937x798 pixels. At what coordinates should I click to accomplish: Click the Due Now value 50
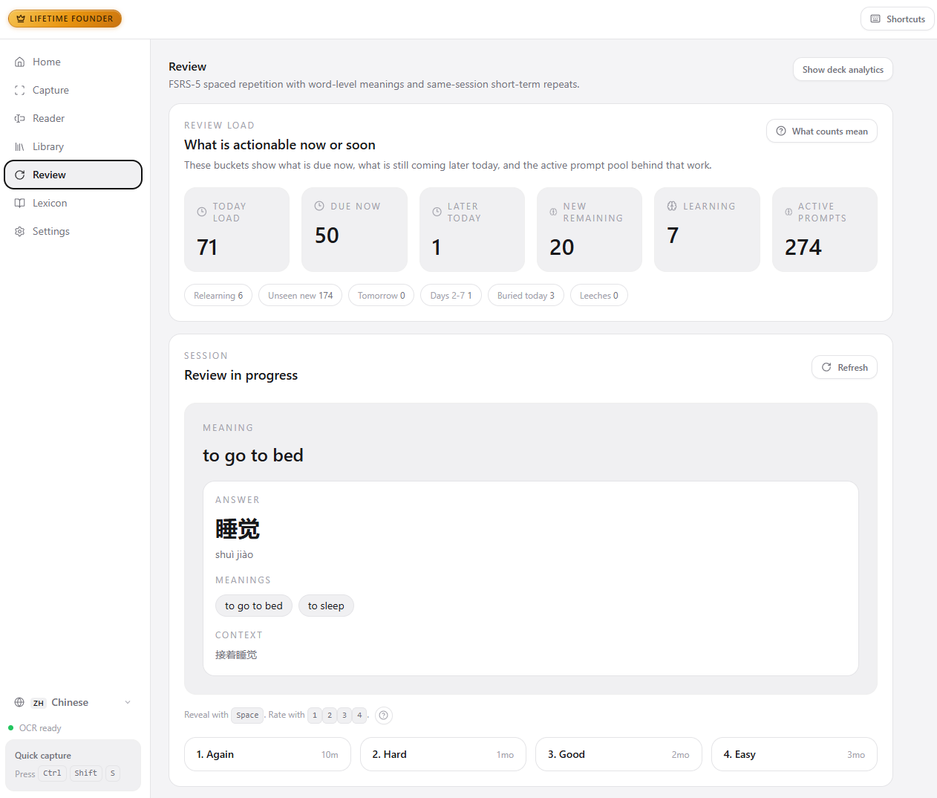point(327,236)
